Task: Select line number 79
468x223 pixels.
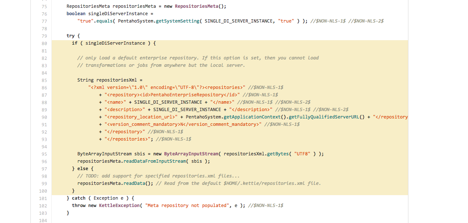Action: (x=44, y=36)
